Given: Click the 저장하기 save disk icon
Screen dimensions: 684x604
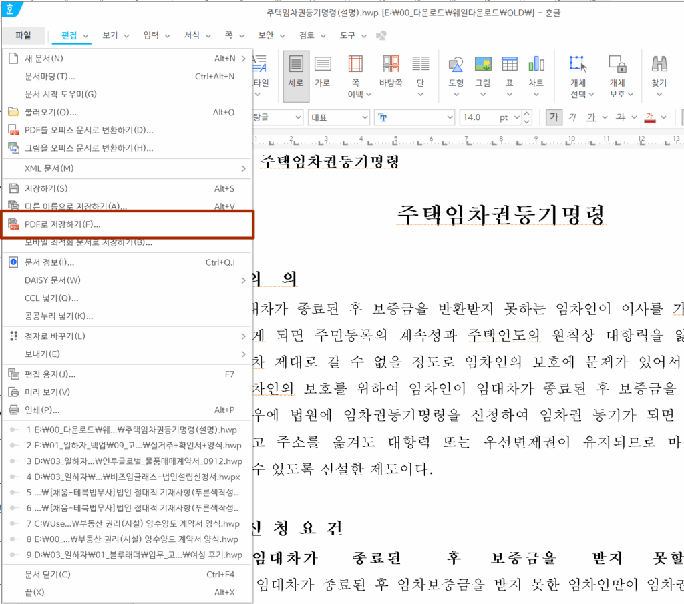Looking at the screenshot, I should (13, 188).
